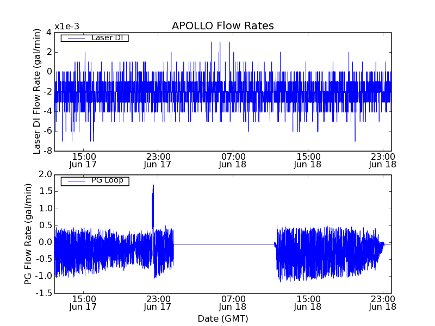Click the APOLLO Flow Rates chart title
This screenshot has height=326, width=435.
click(222, 26)
